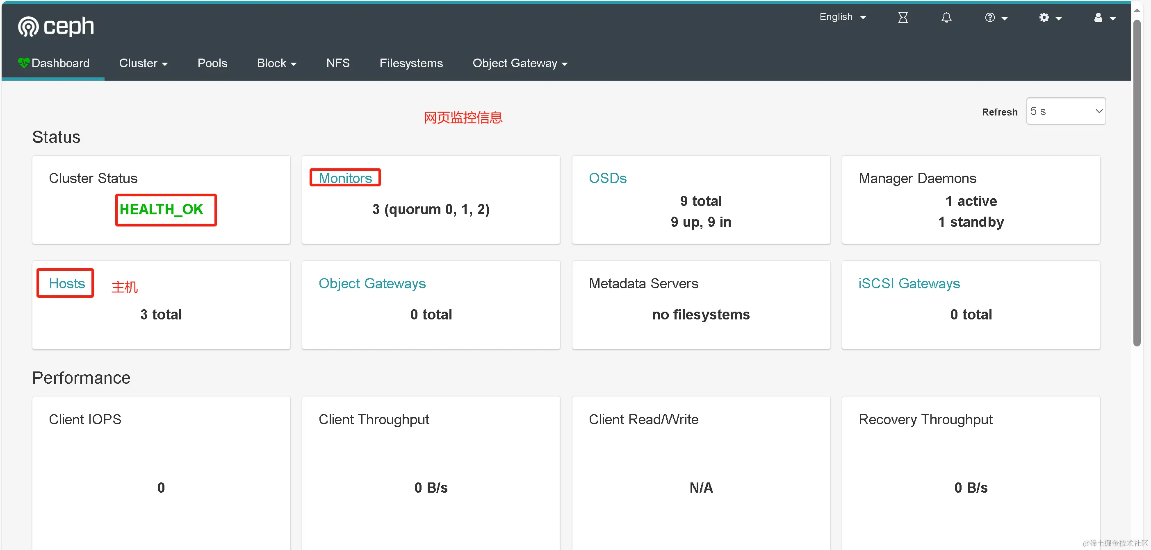Open the help question mark menu
Viewport: 1151px width, 550px height.
[995, 18]
